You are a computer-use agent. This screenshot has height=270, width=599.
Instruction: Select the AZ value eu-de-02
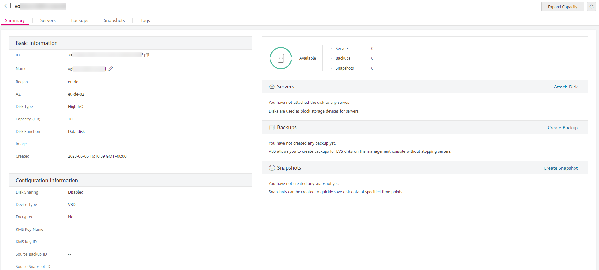click(x=76, y=94)
